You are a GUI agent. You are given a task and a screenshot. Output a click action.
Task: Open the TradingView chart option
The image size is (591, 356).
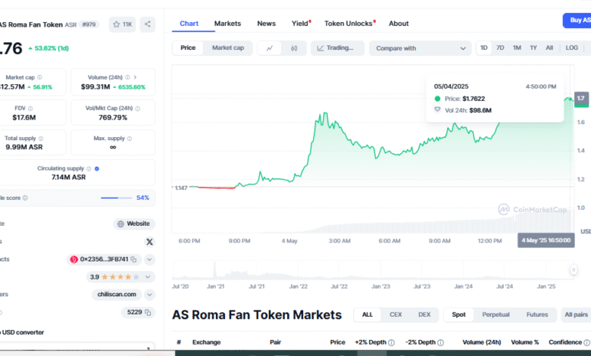(337, 48)
